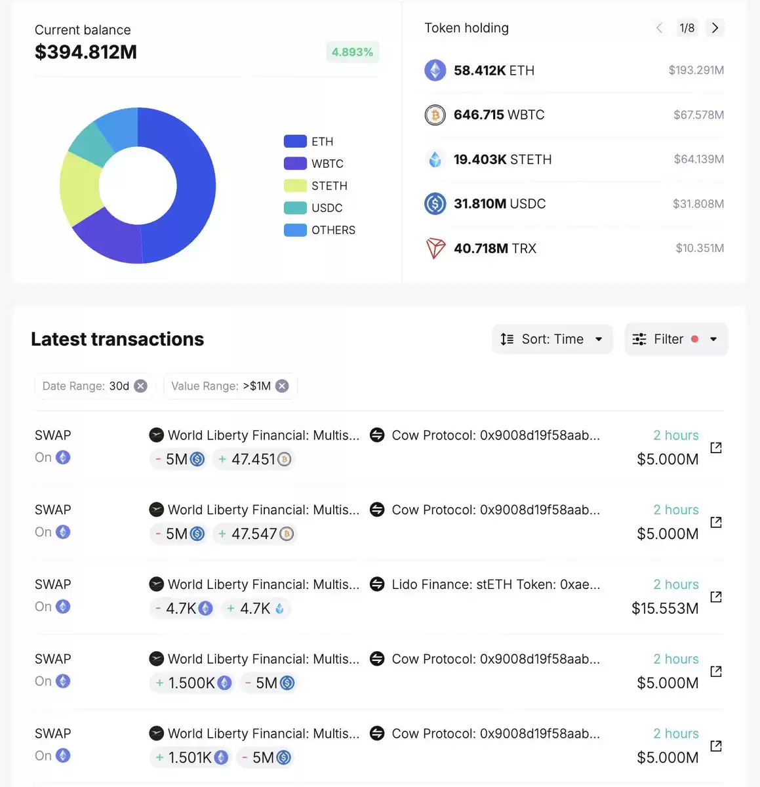Click the STETH legend color swatch
The image size is (760, 787).
(295, 186)
